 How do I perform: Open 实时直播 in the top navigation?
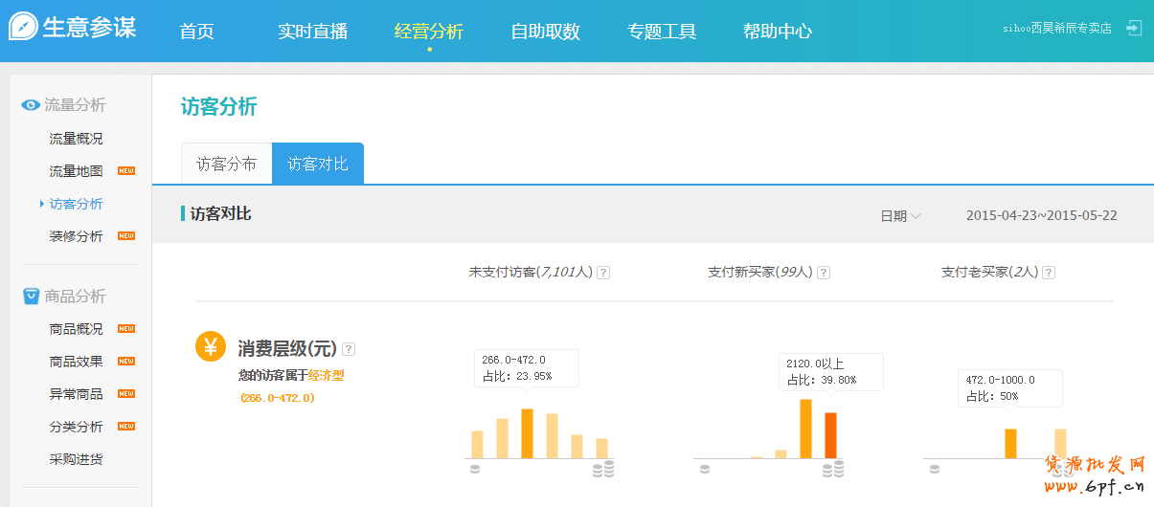tap(312, 32)
